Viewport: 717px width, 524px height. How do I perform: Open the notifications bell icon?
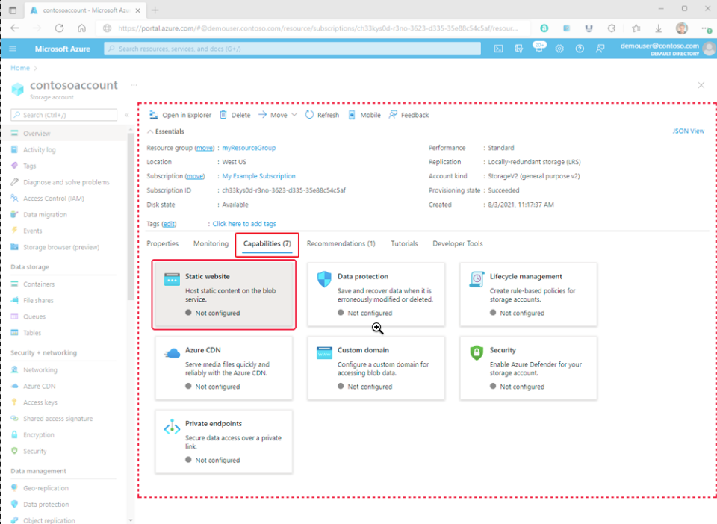tap(539, 48)
